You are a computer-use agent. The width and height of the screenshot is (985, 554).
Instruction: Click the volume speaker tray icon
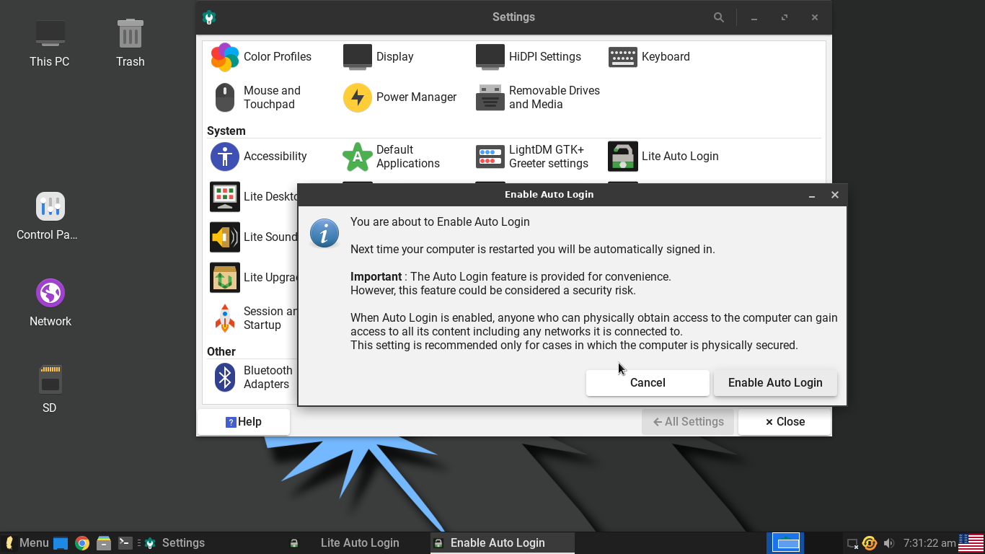tap(889, 543)
